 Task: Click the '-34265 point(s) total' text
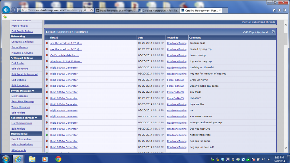click(255, 32)
